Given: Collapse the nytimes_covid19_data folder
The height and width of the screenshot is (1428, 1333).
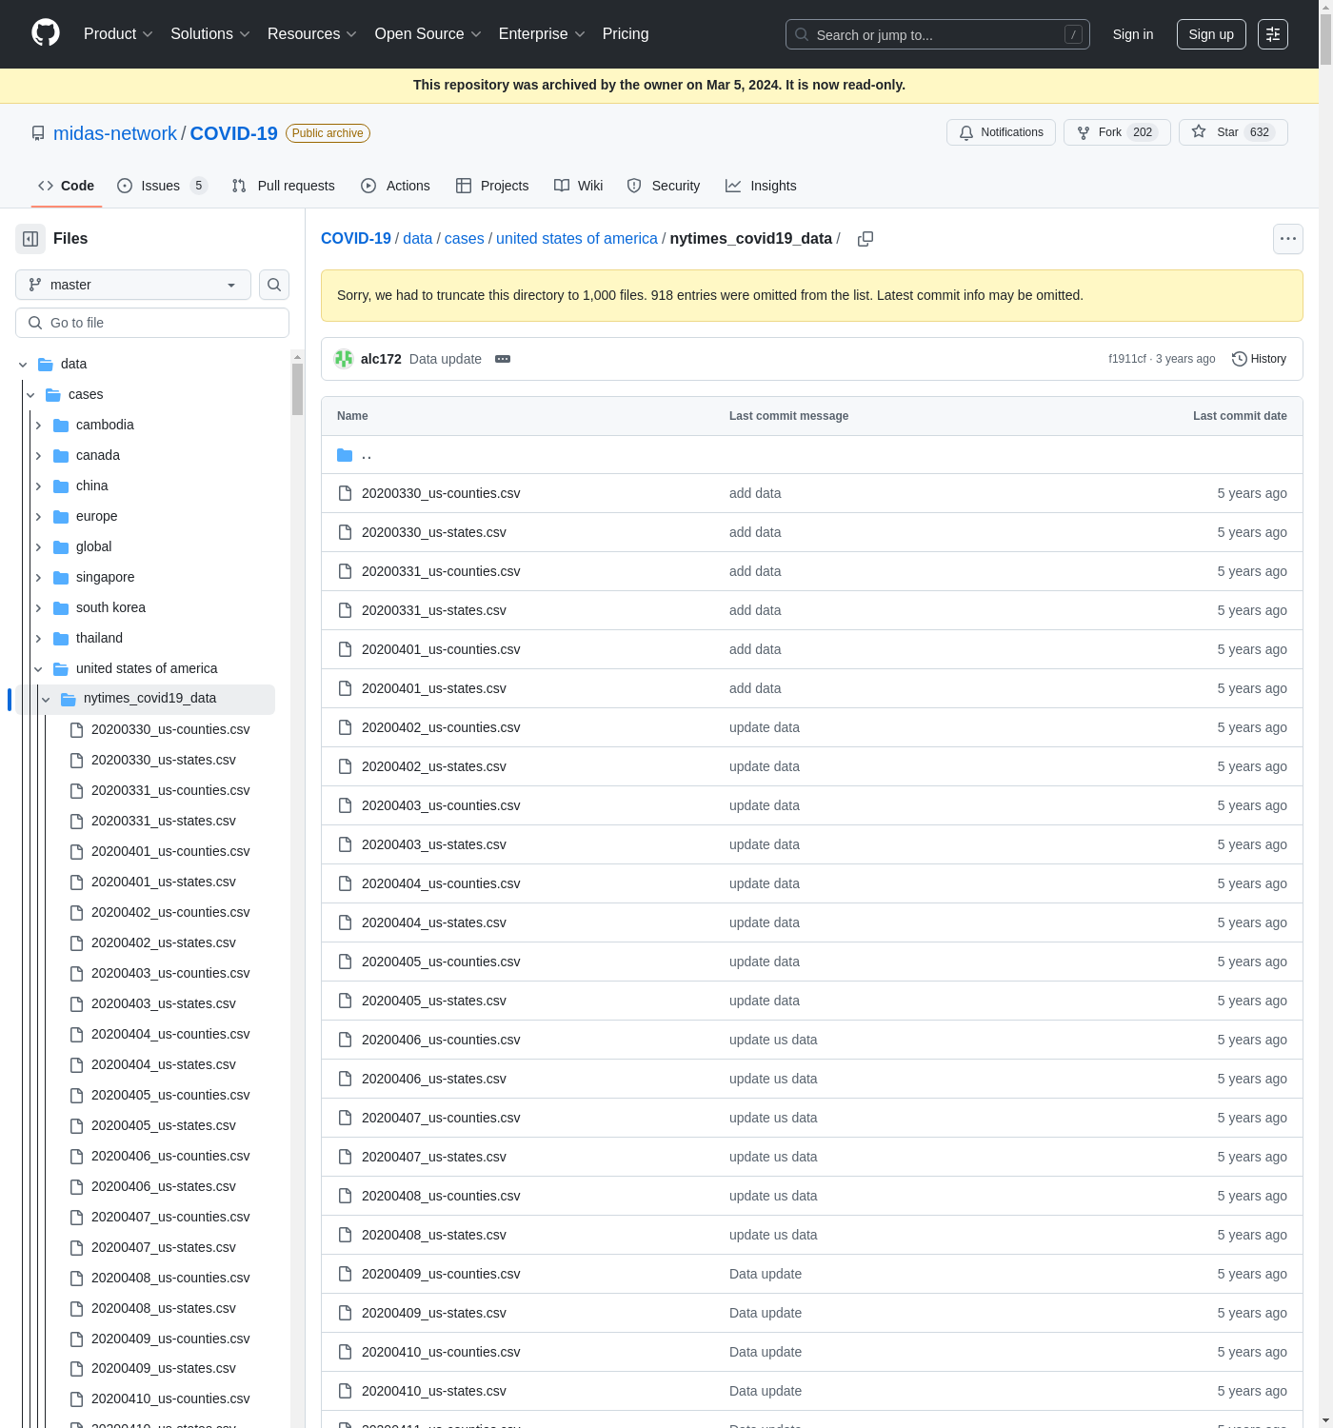Looking at the screenshot, I should pos(46,699).
